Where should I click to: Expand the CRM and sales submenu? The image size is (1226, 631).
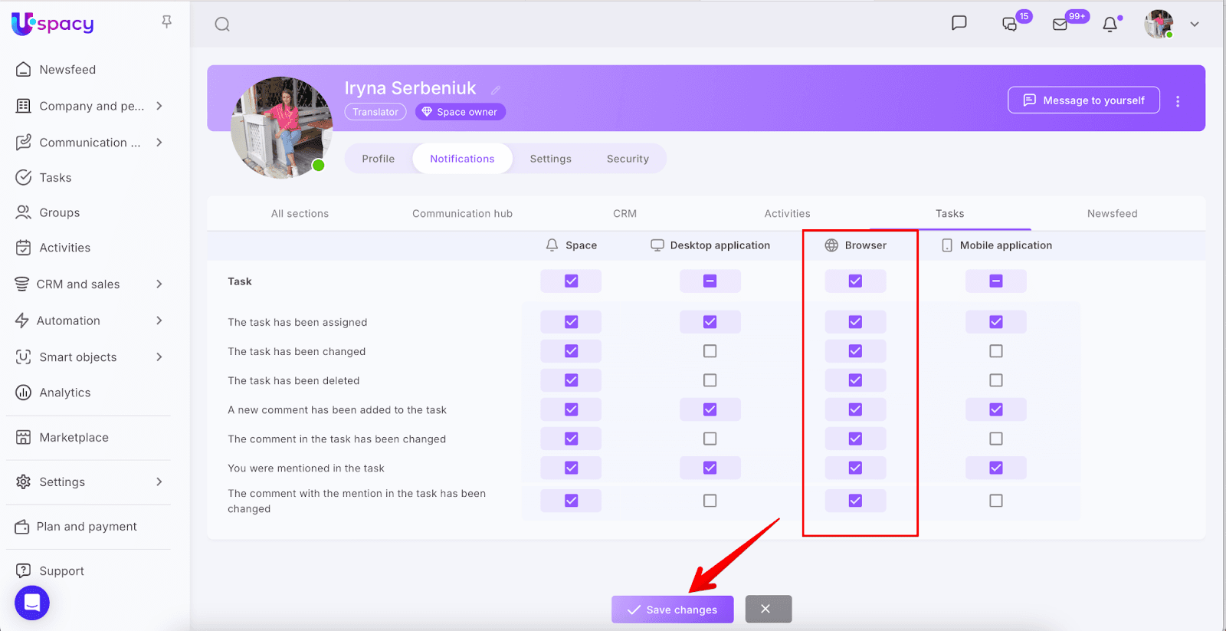[159, 284]
